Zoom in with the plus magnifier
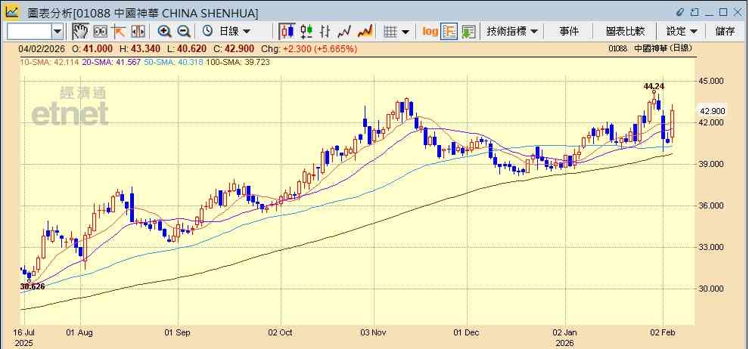Screen dimensions: 749x349 point(165,32)
